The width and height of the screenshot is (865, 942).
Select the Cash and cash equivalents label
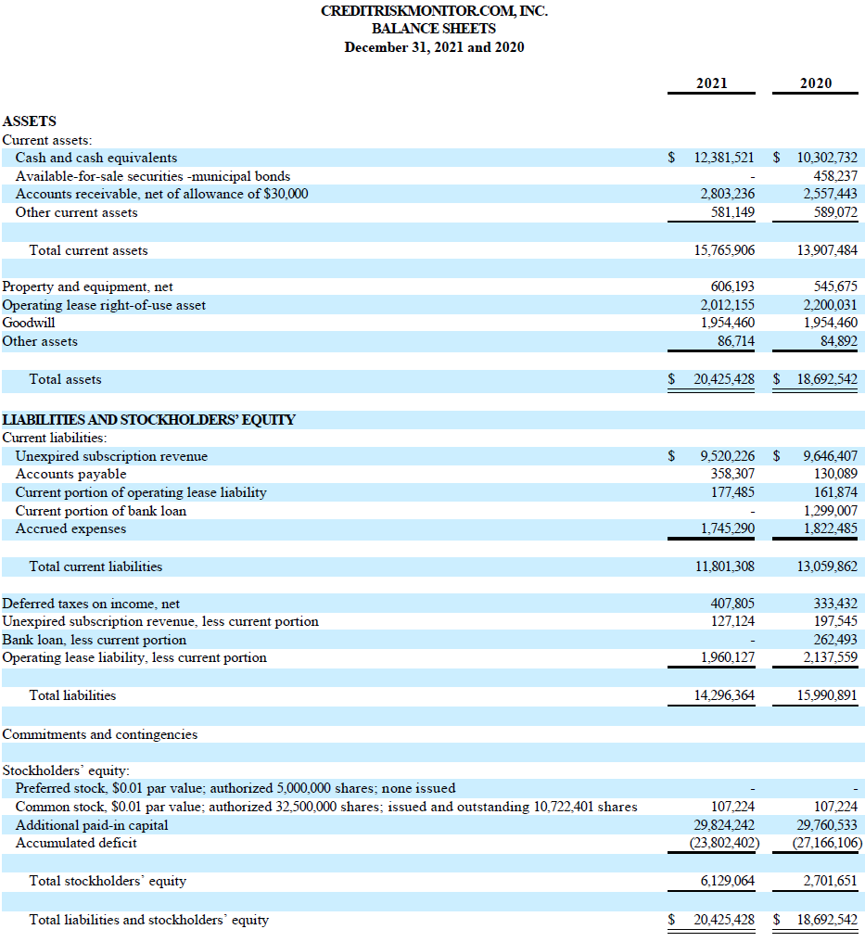coord(96,158)
